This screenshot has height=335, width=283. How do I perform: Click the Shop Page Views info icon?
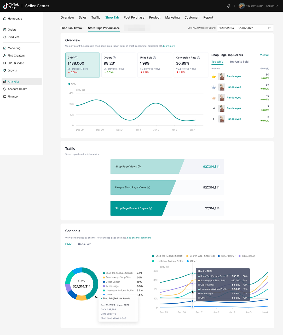coord(139,166)
